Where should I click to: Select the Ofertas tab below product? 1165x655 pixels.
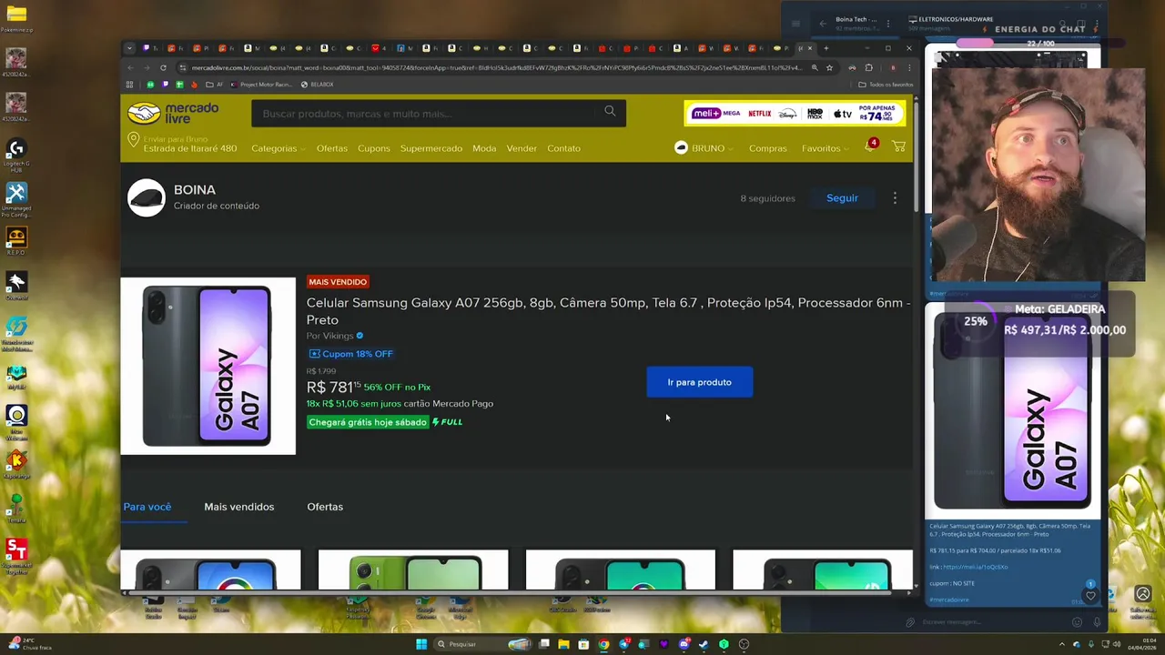pos(325,507)
